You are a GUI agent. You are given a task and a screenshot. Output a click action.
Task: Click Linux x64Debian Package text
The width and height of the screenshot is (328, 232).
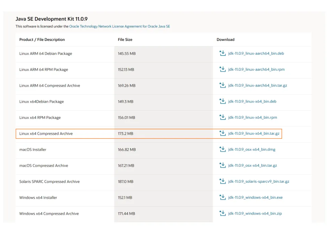pos(42,102)
